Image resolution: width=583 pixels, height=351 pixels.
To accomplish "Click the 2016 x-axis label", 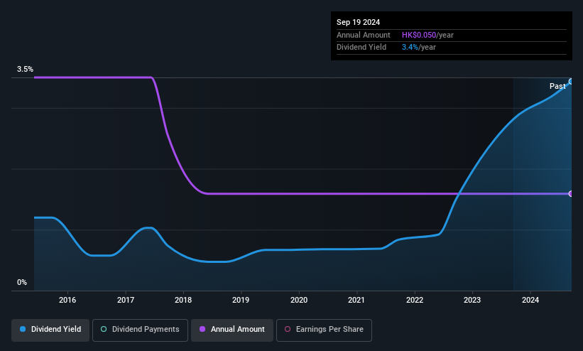I will click(67, 300).
